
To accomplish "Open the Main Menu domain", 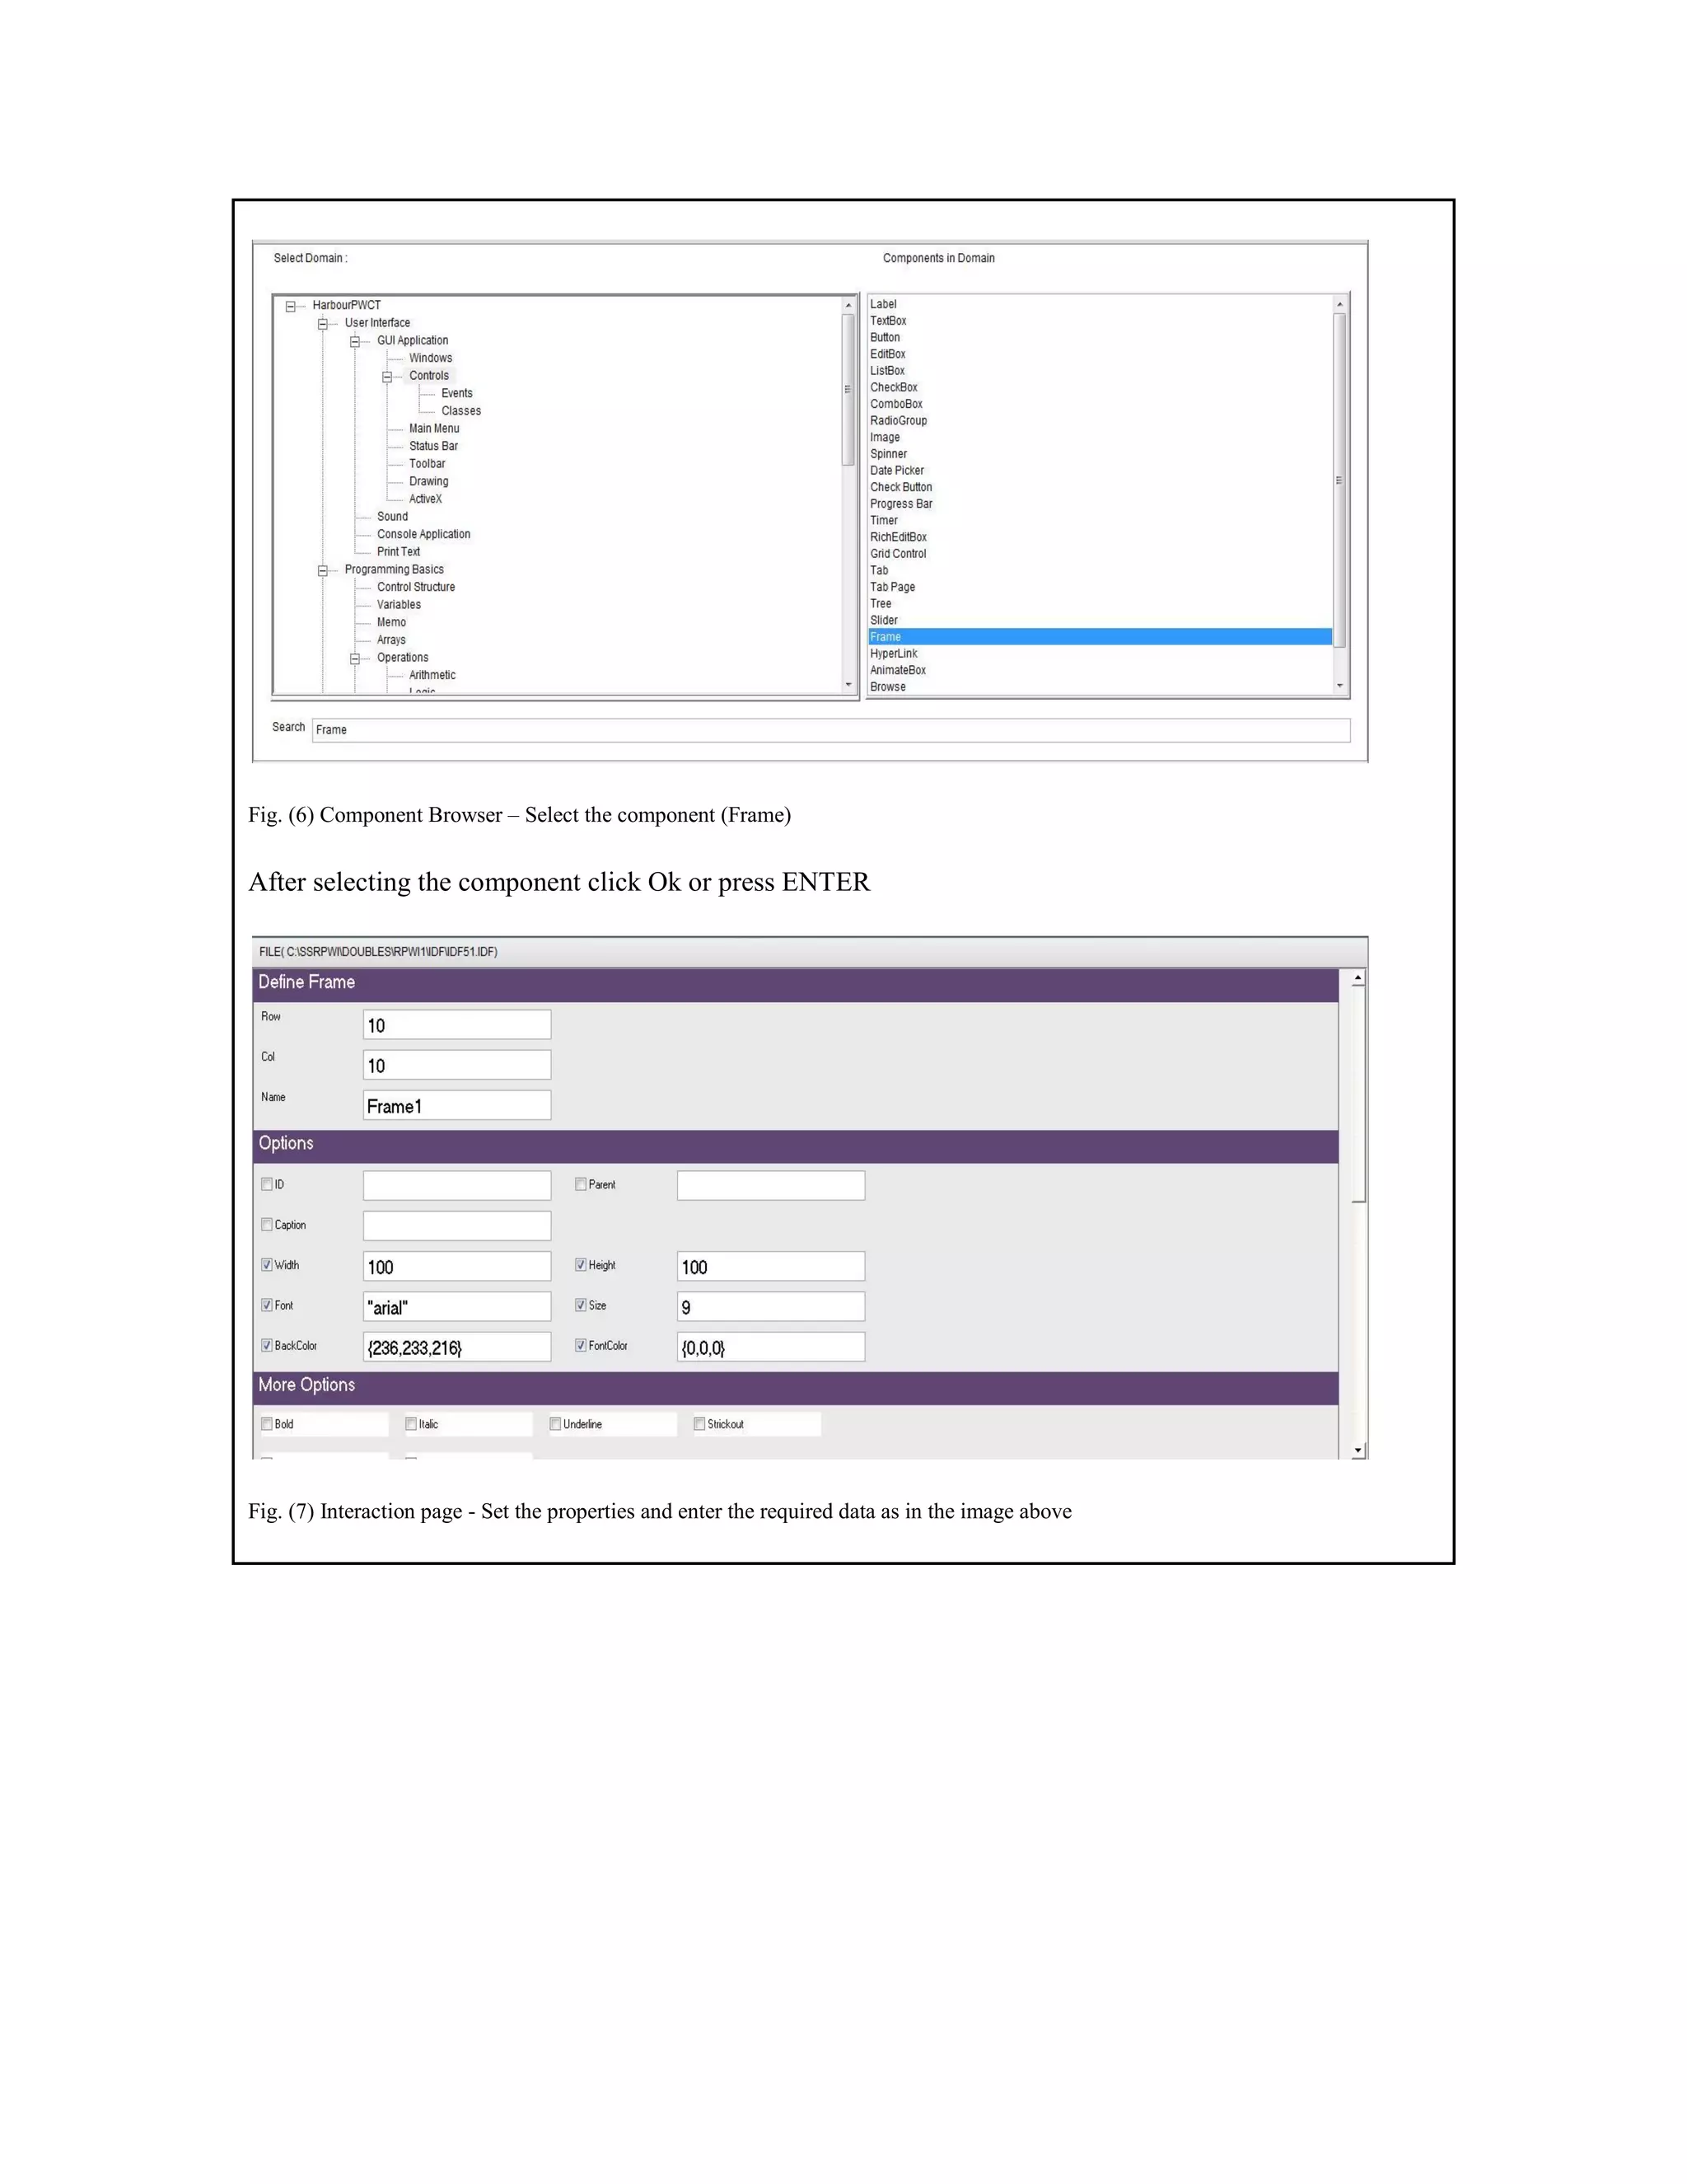I will (434, 428).
